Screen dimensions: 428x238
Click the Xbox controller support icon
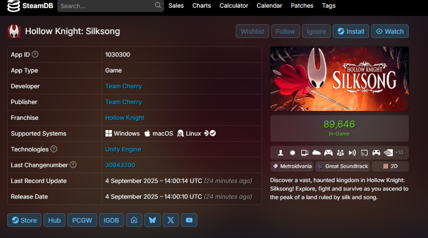(328, 152)
